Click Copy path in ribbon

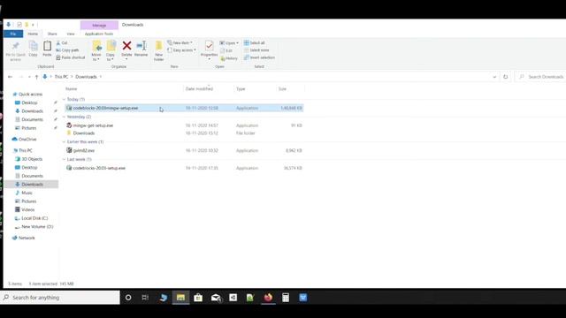(67, 50)
